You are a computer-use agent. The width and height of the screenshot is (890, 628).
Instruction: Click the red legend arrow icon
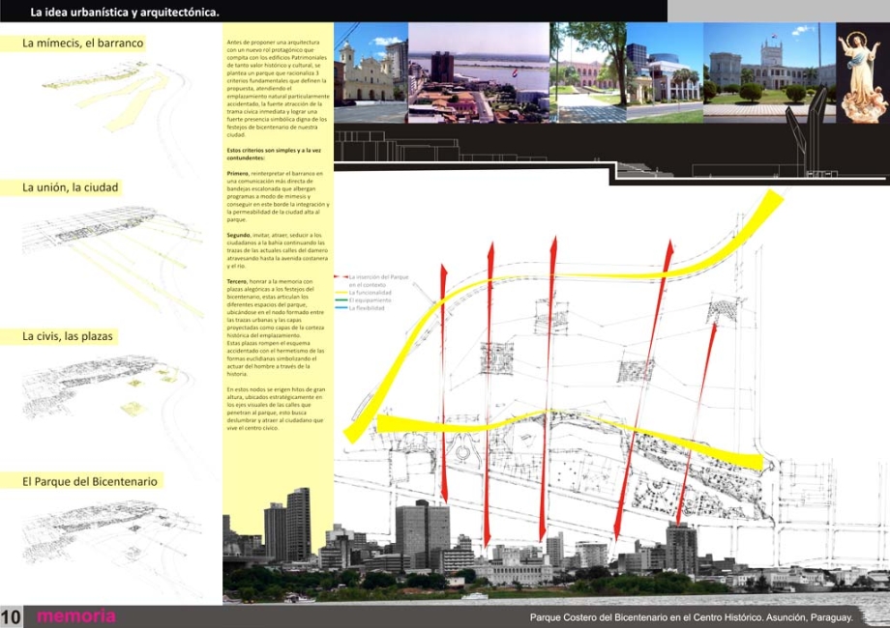tap(340, 277)
